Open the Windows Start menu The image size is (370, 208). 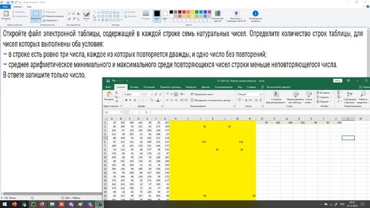(x=4, y=204)
